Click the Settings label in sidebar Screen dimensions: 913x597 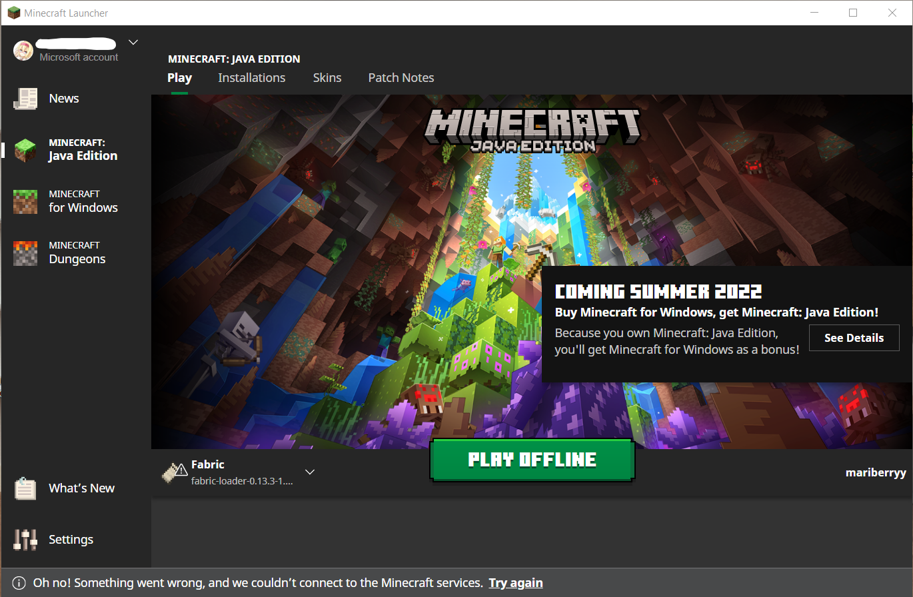point(71,540)
